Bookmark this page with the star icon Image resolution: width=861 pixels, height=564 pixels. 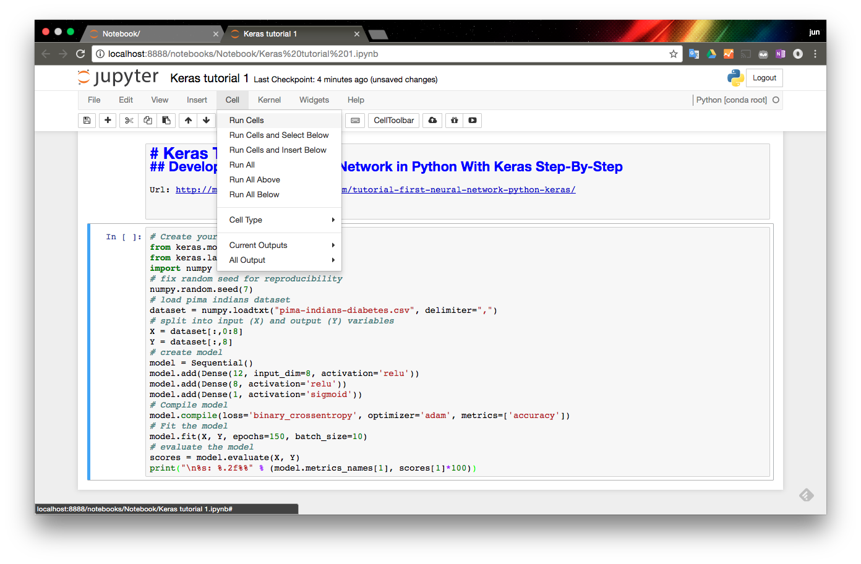674,54
